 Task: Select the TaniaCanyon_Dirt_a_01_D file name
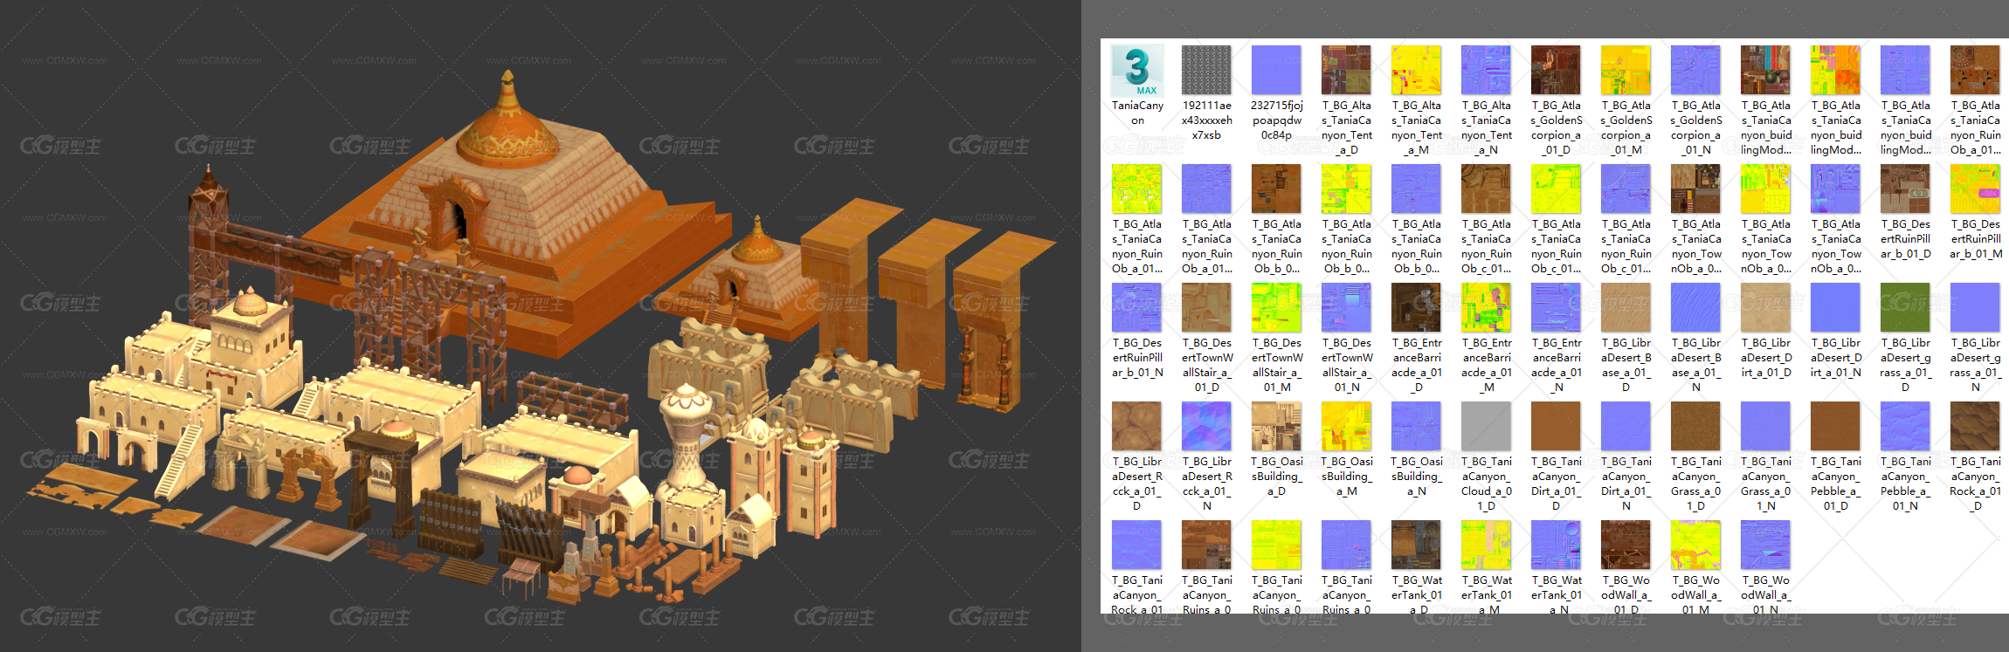coord(1556,484)
